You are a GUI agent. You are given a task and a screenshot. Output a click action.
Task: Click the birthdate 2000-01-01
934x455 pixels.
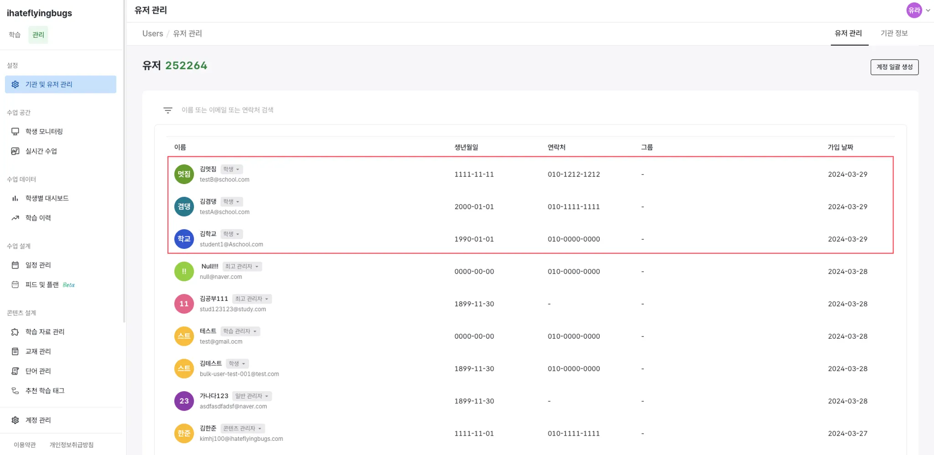474,207
